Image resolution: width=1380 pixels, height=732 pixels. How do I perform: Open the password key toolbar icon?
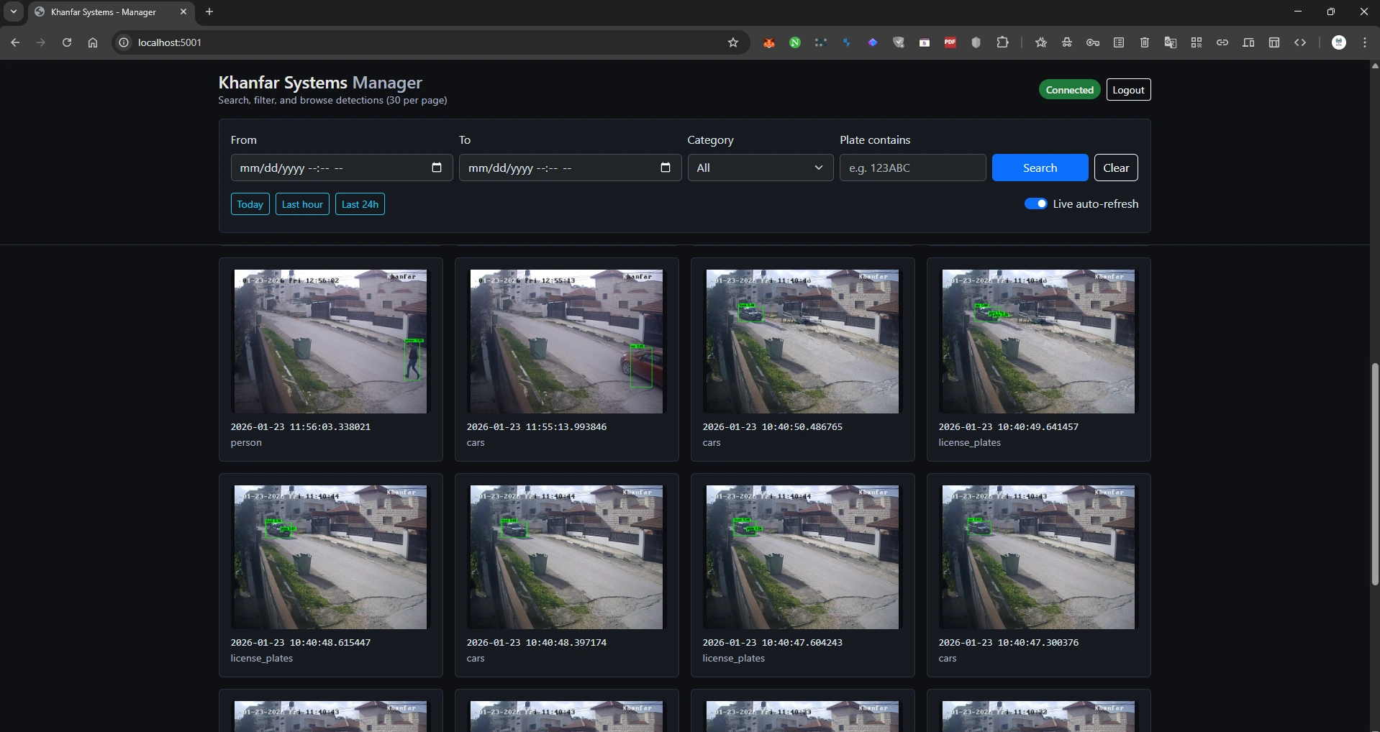[x=1093, y=42]
